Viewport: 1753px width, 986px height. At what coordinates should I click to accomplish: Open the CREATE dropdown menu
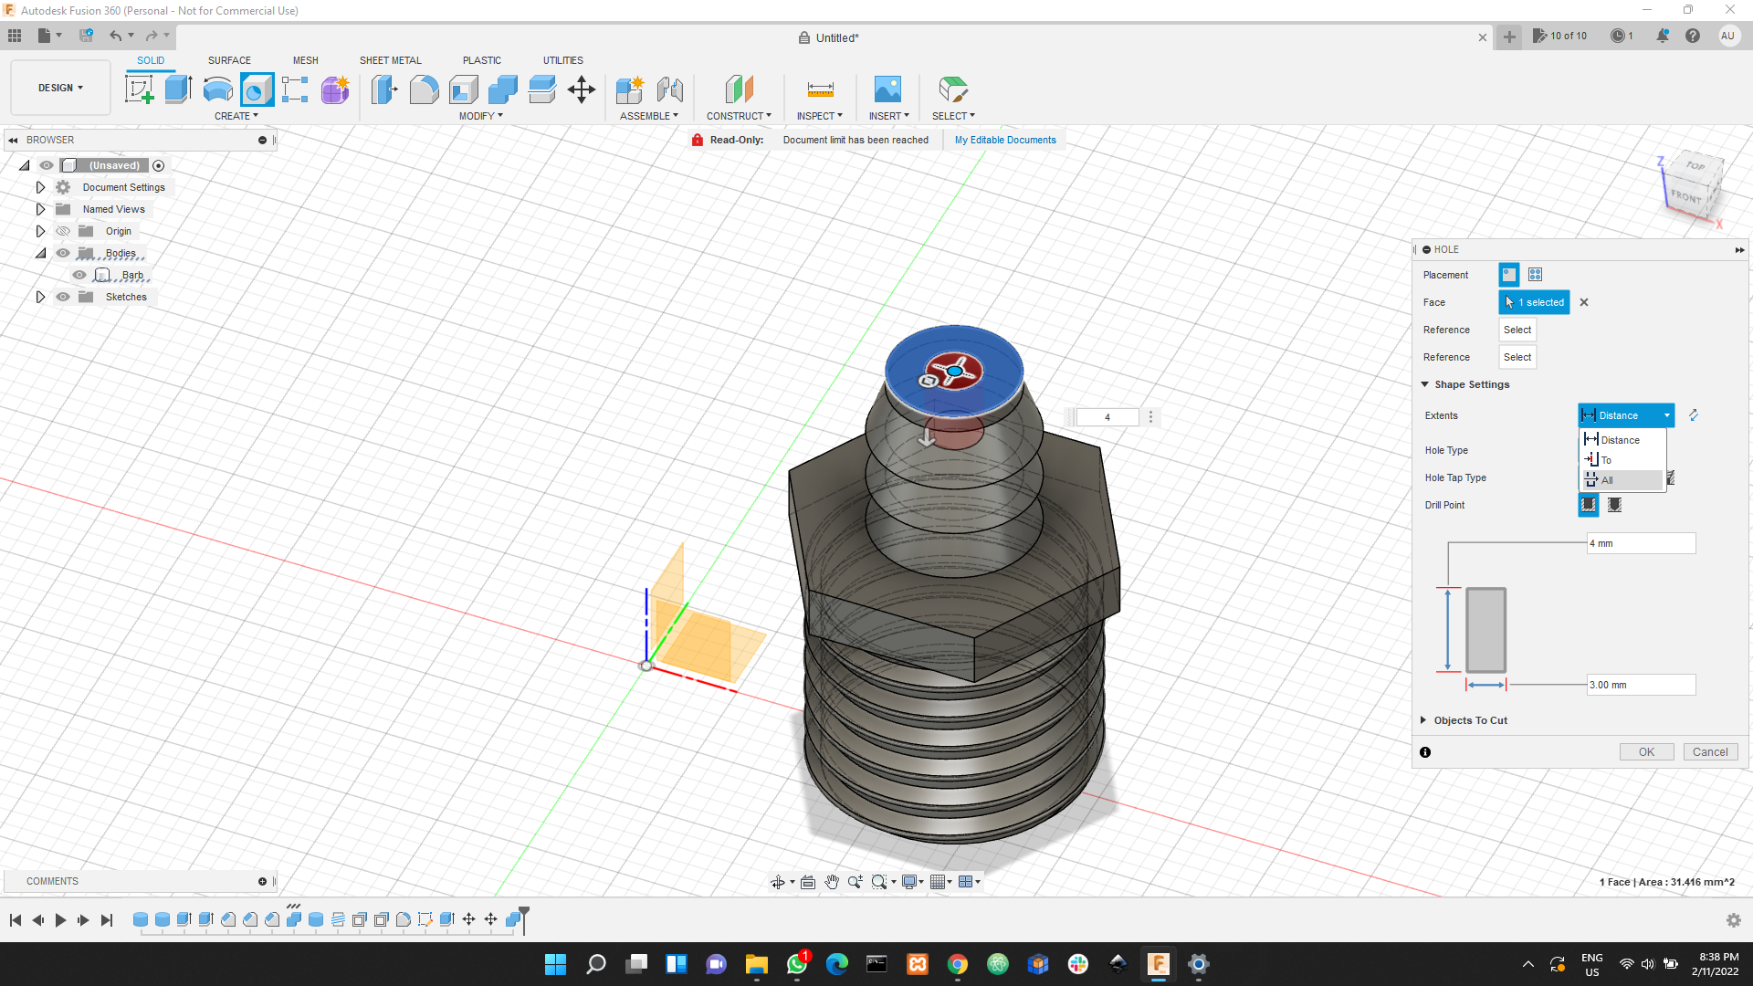[236, 116]
